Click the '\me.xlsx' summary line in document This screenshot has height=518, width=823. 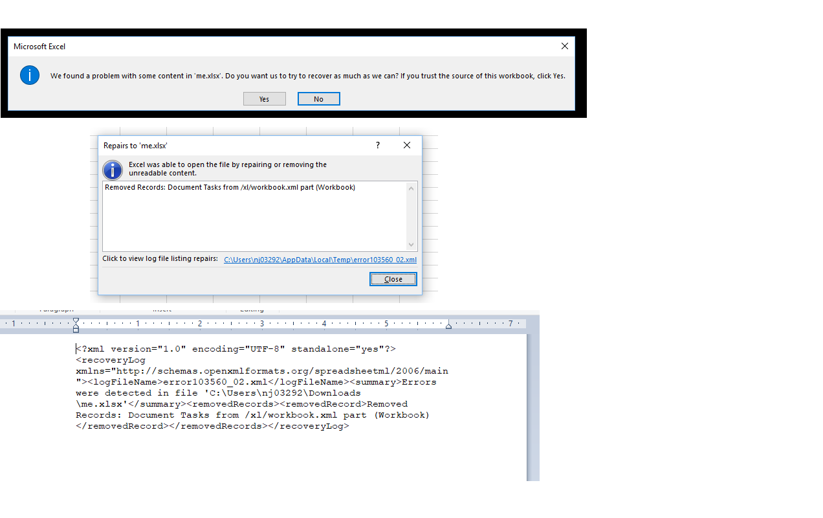click(x=242, y=404)
